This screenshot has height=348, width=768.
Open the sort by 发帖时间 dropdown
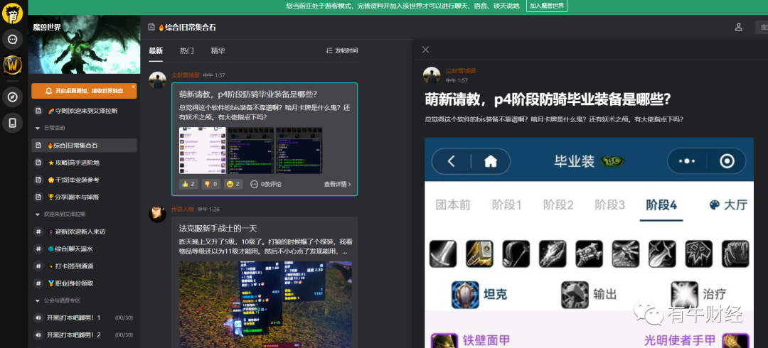point(342,50)
